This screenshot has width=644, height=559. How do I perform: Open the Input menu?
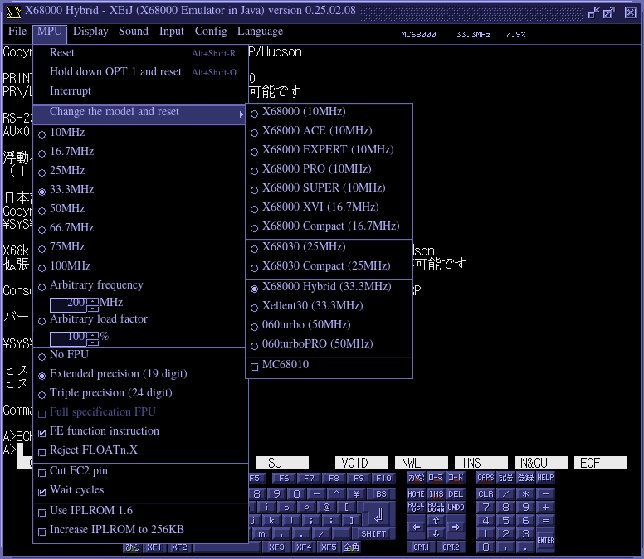(x=171, y=32)
